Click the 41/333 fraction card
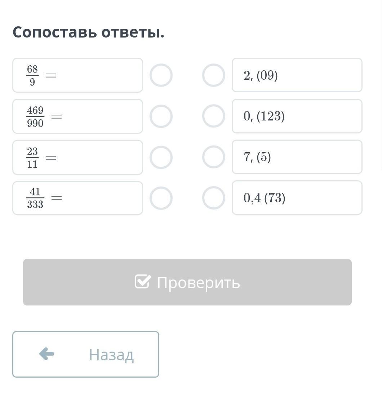The image size is (382, 418). (77, 198)
